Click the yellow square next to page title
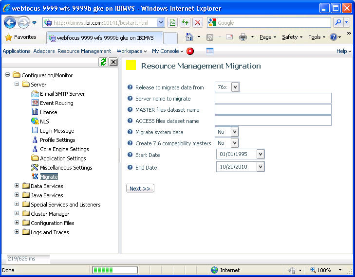This screenshot has height=277, width=355. pyautogui.click(x=131, y=66)
